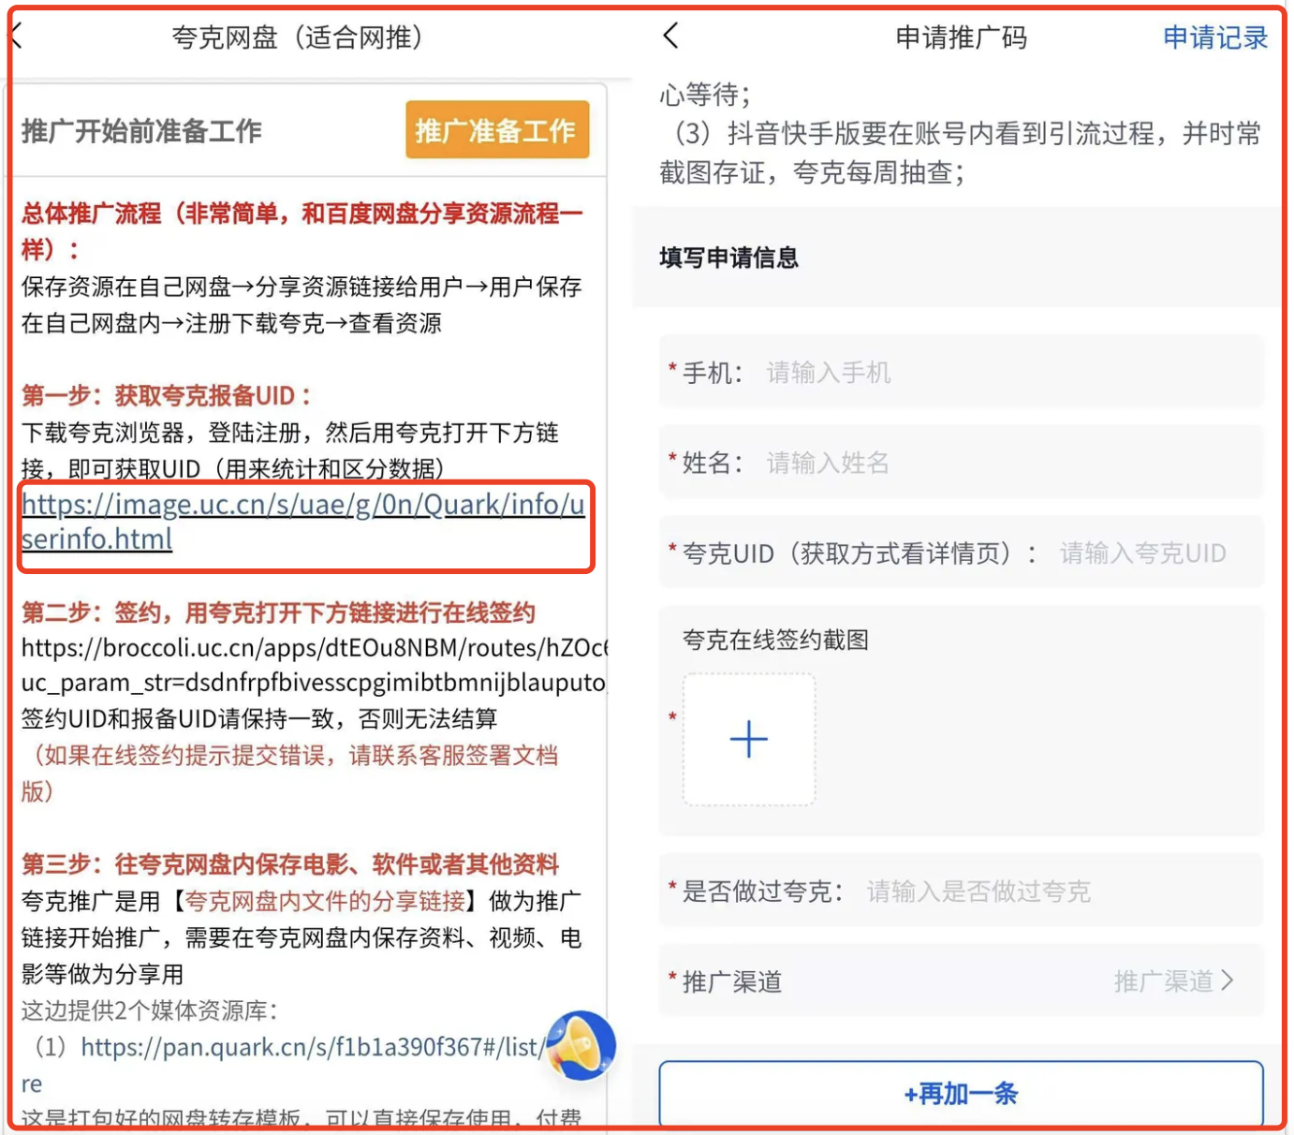Image resolution: width=1294 pixels, height=1135 pixels.
Task: Open the 推广渠道 selector
Action: click(962, 981)
